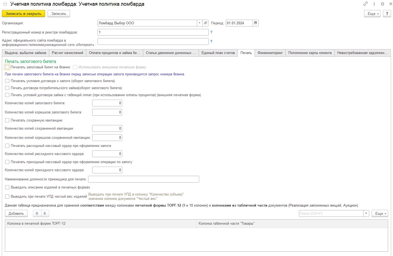393x256 pixels.
Task: Add form to favorites with star icon
Action: [x=5, y=4]
